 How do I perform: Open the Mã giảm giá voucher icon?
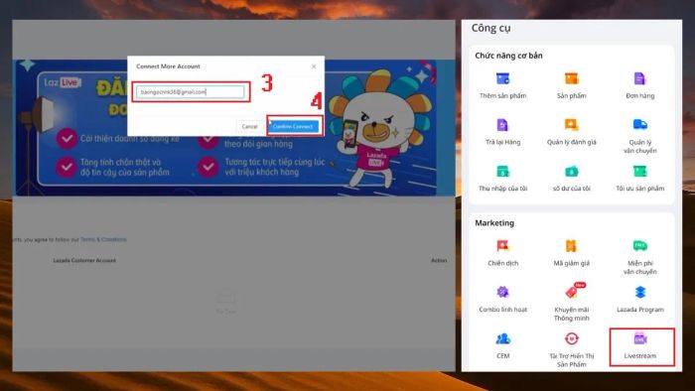[571, 246]
